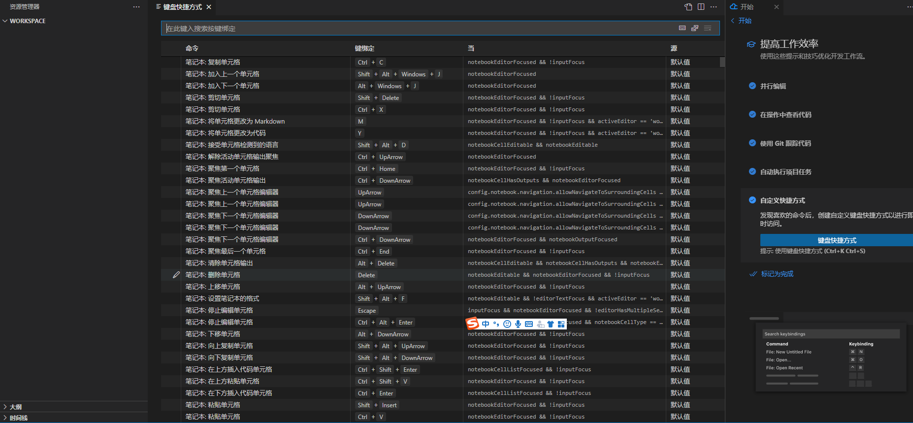
Task: Expand the 使用 Git 跟踪代码 step
Action: click(785, 143)
